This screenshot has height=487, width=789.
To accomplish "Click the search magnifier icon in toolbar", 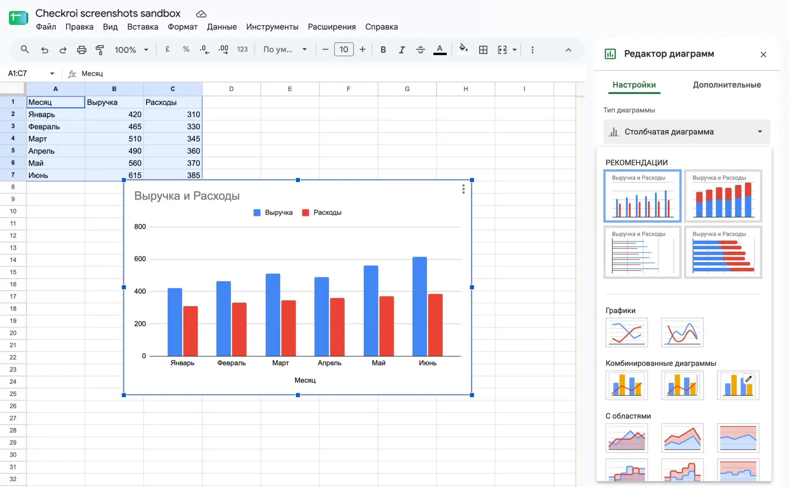I will [25, 50].
